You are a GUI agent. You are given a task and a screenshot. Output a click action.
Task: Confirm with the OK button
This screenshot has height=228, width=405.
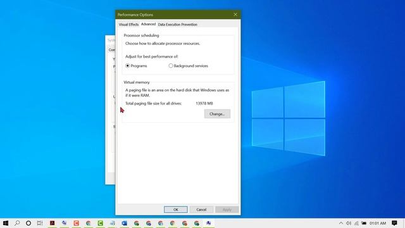(176, 210)
